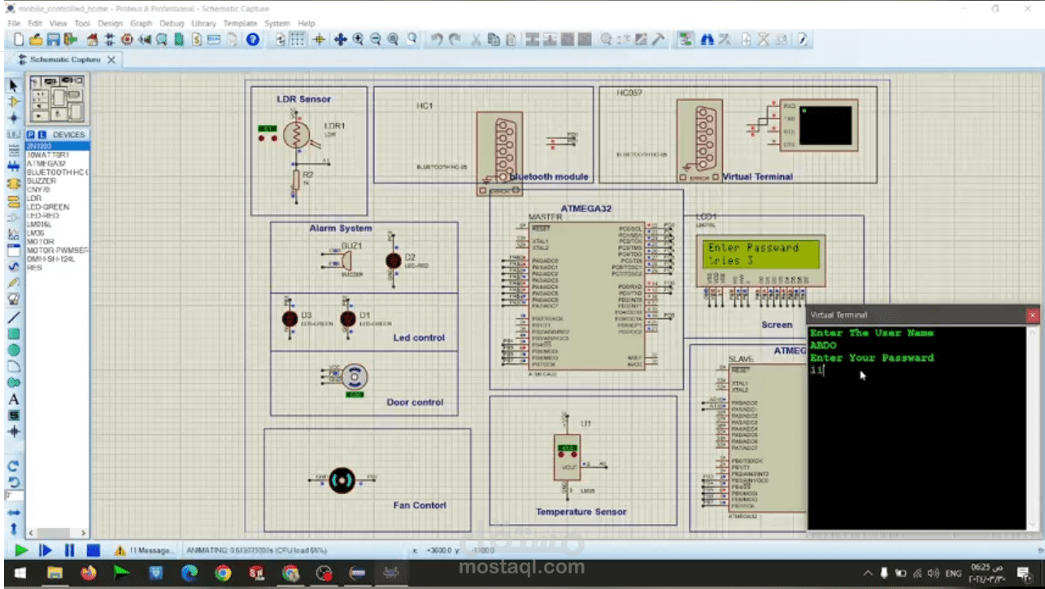
Task: Open the Library menu
Action: click(203, 24)
